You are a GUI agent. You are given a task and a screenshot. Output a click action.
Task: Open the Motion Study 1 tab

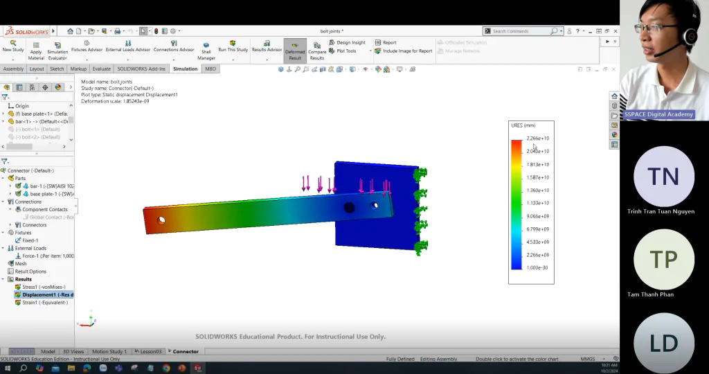[x=109, y=351]
